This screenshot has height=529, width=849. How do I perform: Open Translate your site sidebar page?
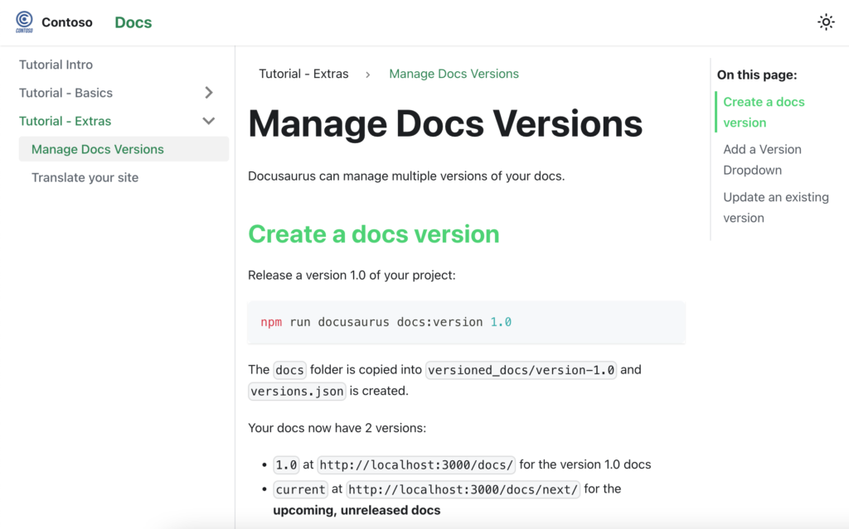pyautogui.click(x=85, y=177)
